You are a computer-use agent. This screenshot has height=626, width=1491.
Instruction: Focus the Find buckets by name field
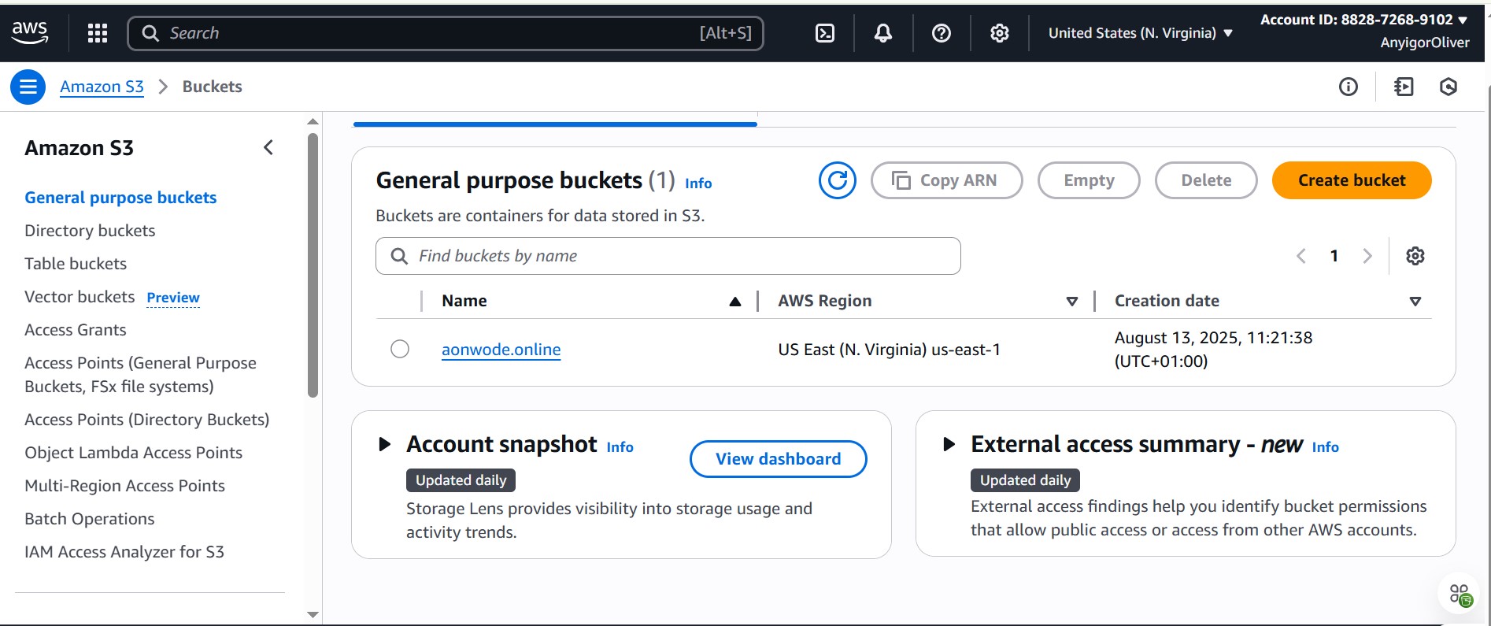tap(668, 256)
